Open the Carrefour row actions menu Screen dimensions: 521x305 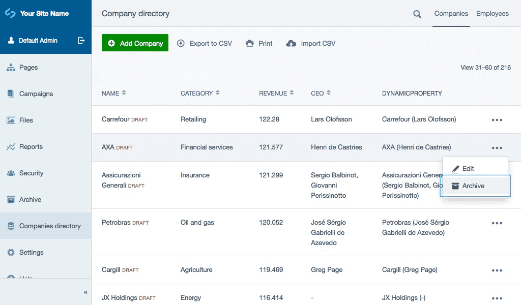(x=497, y=120)
